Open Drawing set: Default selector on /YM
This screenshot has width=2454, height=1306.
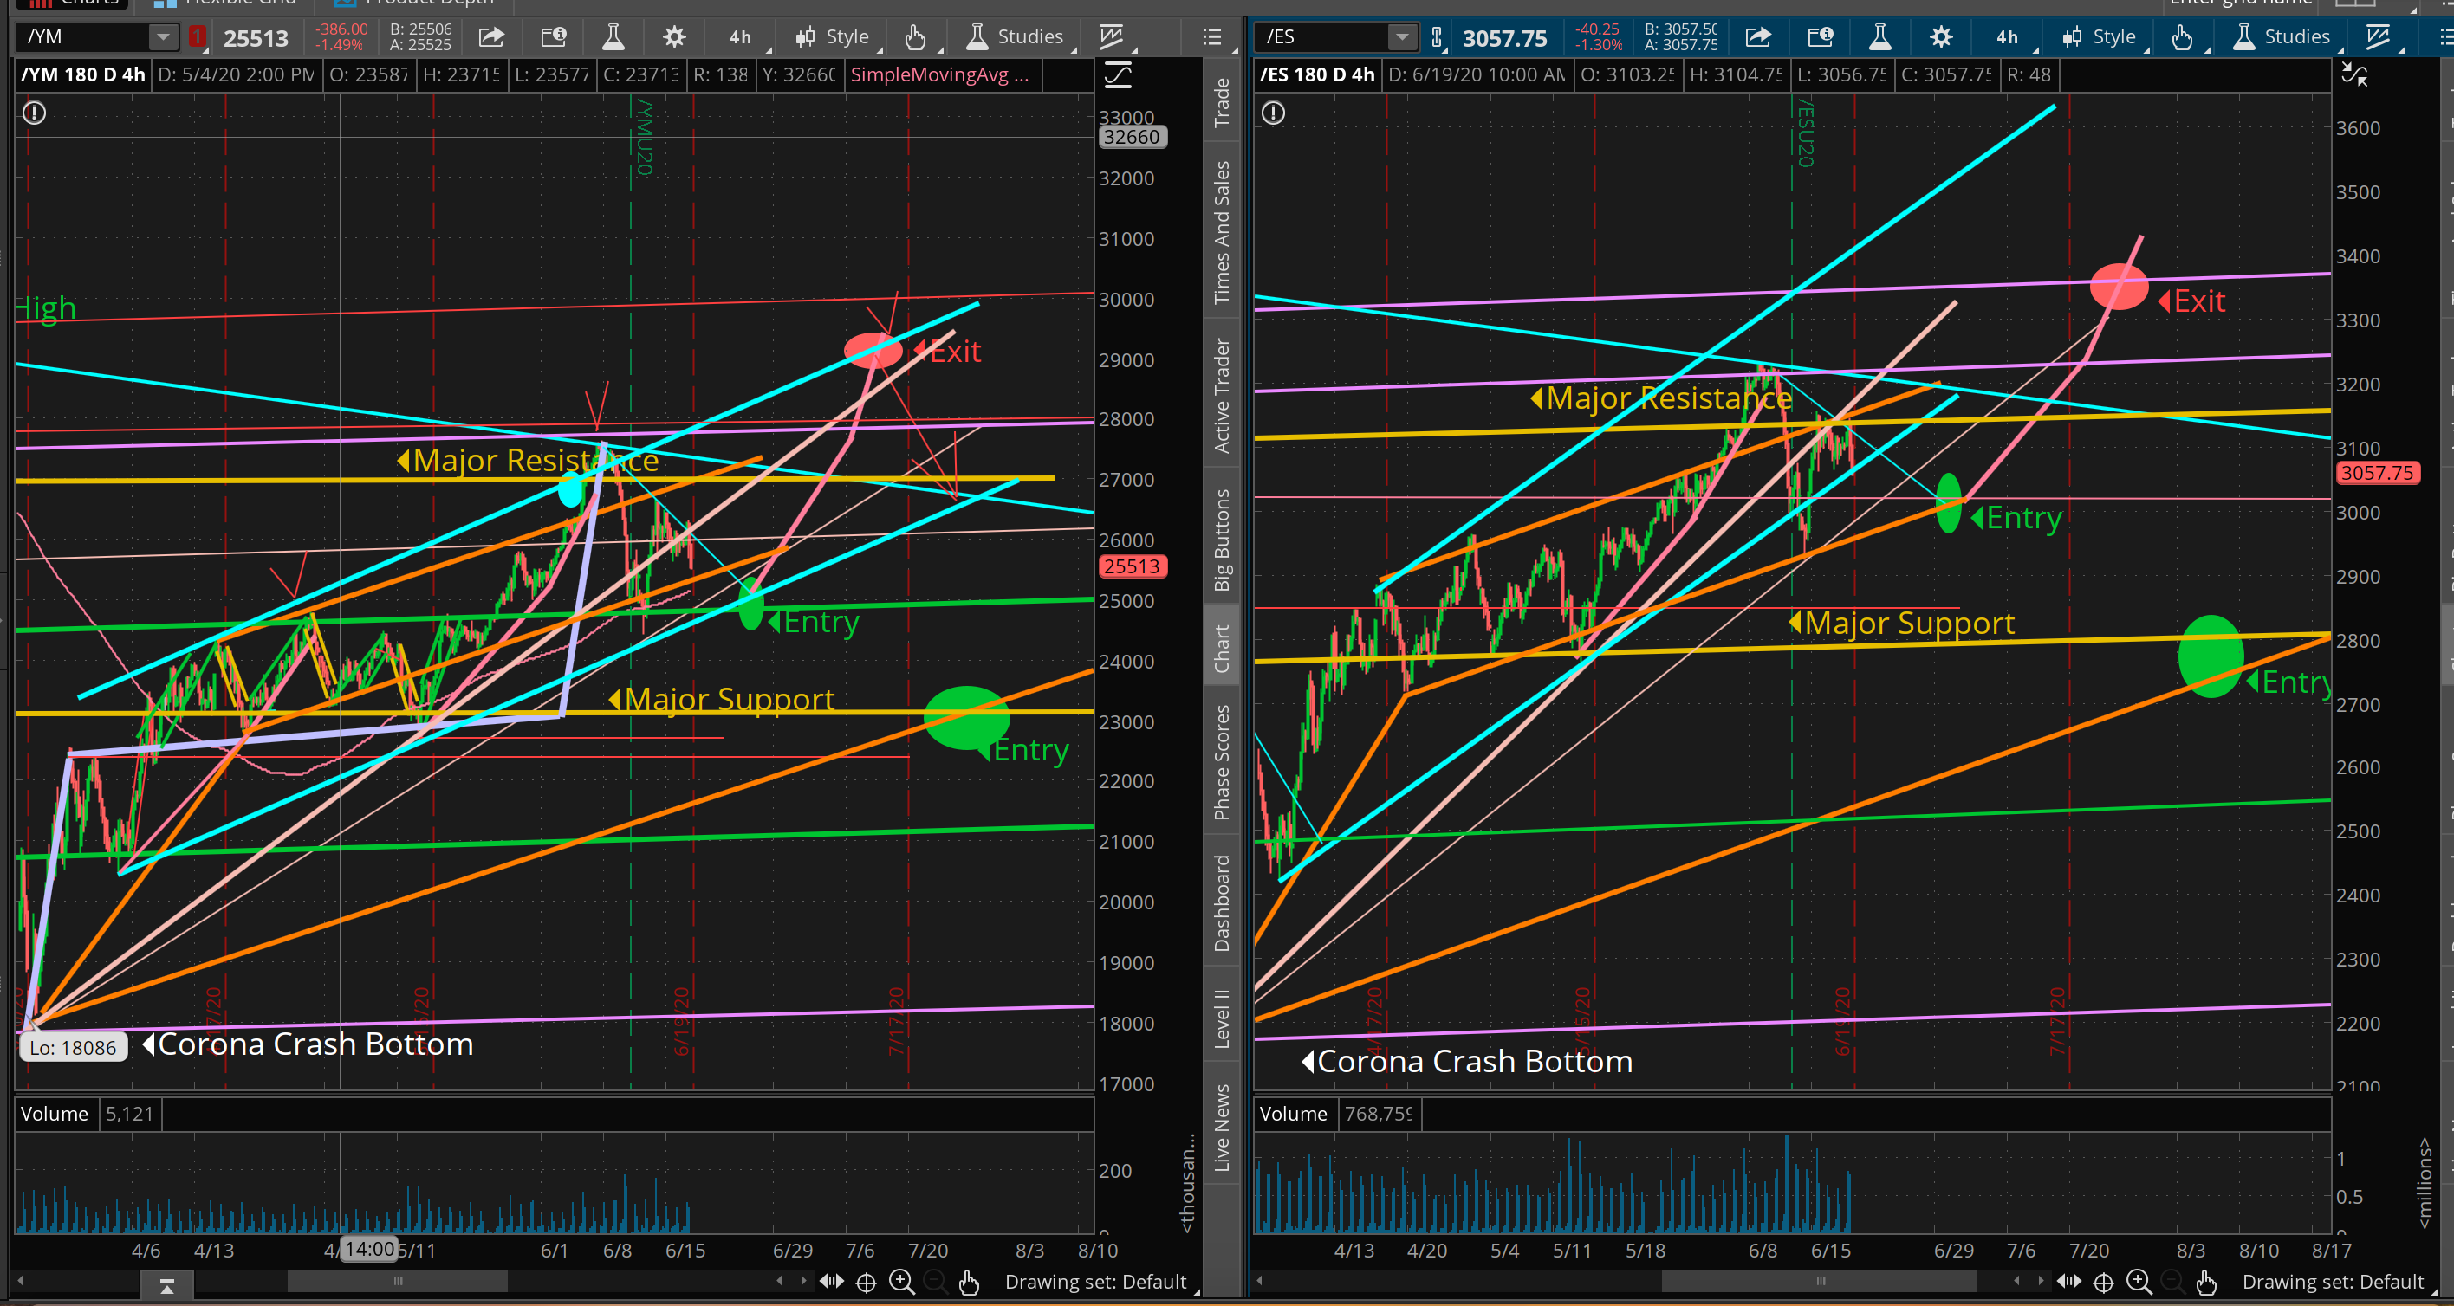(1094, 1283)
